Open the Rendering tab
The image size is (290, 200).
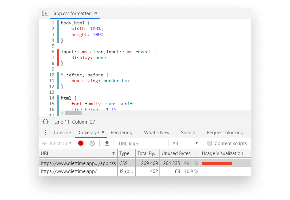coord(121,133)
